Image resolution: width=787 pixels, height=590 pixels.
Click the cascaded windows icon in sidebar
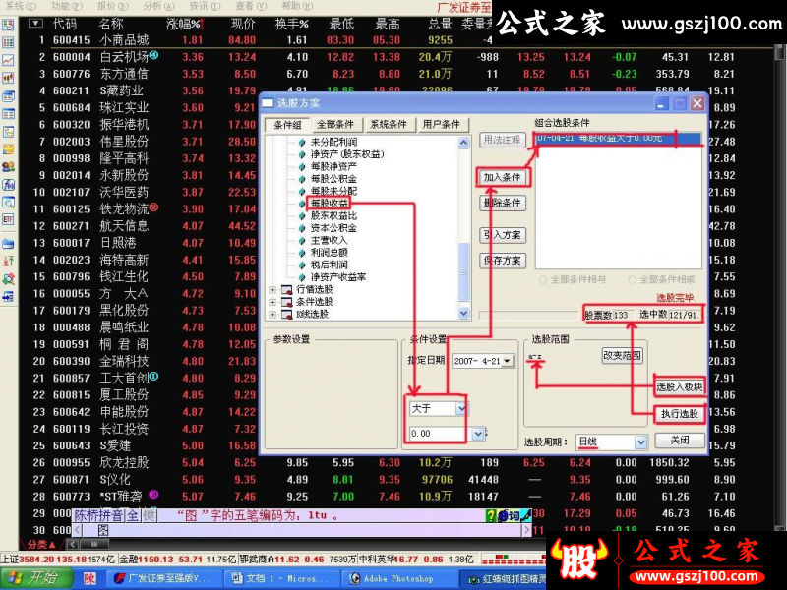click(8, 96)
